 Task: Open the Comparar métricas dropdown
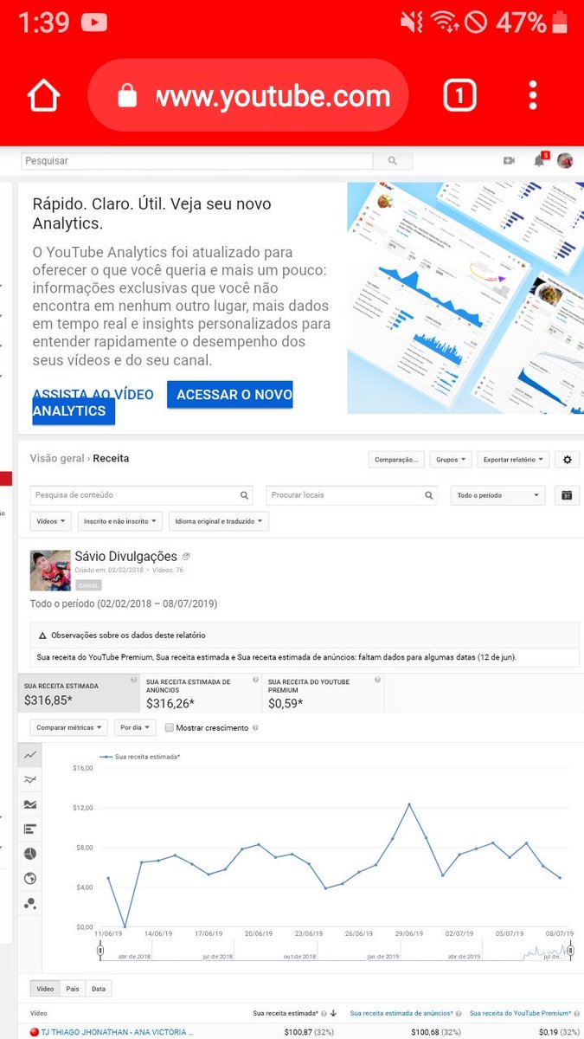coord(69,728)
